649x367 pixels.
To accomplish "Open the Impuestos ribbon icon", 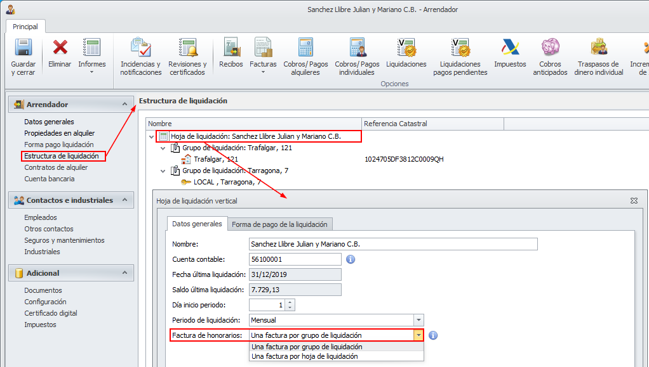I will coord(510,47).
